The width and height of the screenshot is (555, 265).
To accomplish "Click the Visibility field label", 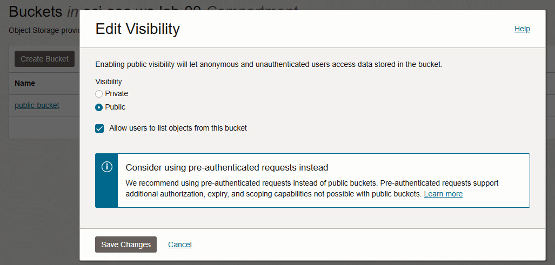I will point(109,81).
